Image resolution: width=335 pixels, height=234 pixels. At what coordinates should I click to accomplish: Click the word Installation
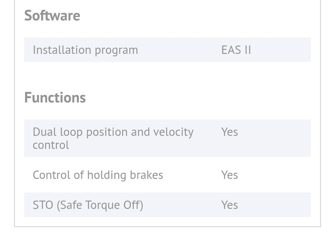pos(62,50)
